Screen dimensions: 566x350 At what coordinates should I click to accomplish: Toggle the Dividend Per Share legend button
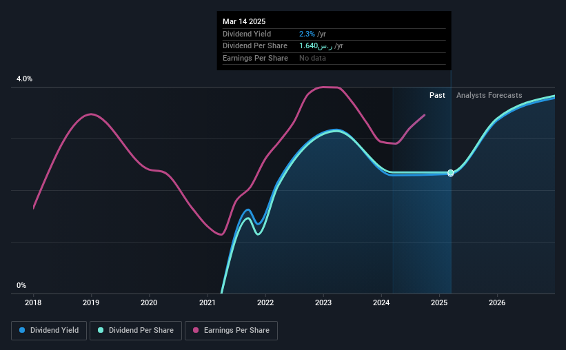coord(136,331)
